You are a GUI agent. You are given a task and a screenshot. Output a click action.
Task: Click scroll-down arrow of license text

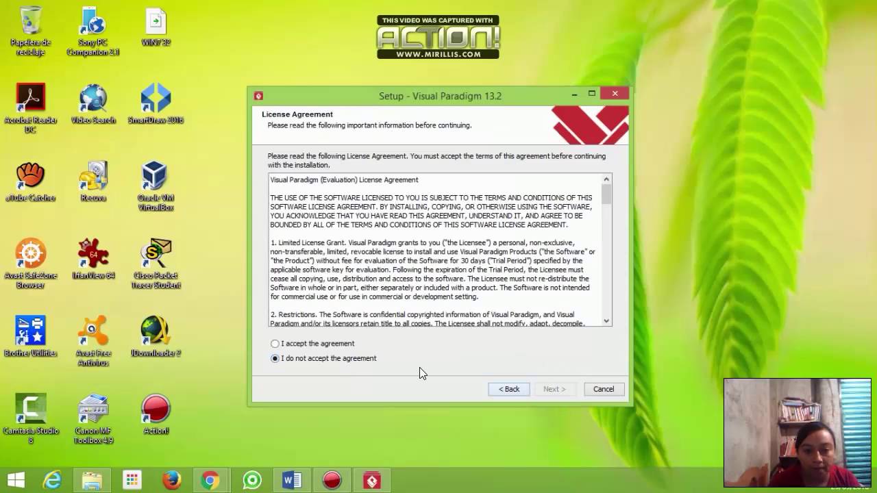(x=606, y=321)
